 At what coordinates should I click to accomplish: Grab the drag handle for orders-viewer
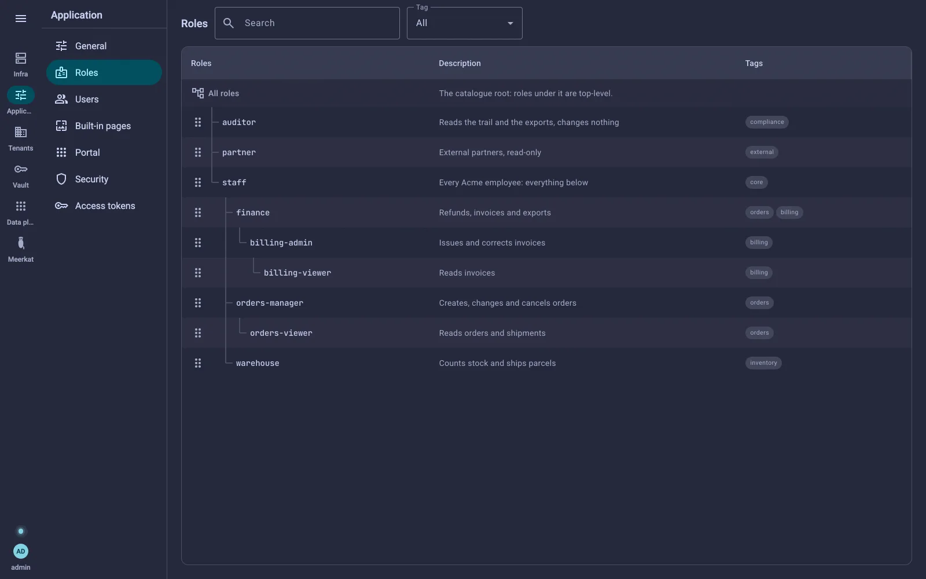point(198,333)
